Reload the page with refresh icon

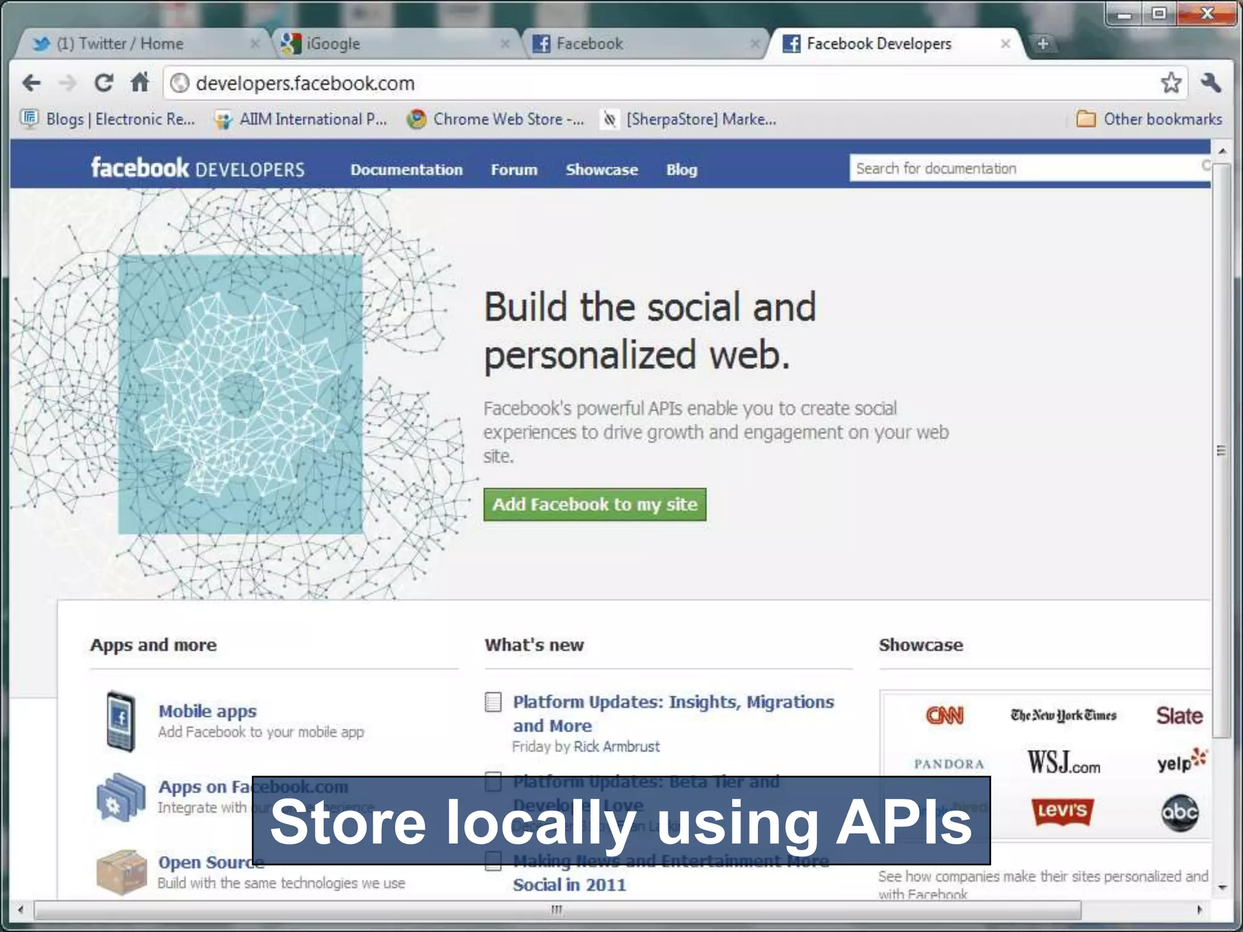coord(104,83)
